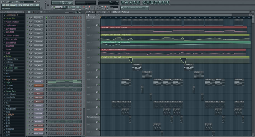Stop playback with the Stop button
Viewport: 255px width, 137px height.
point(61,7)
